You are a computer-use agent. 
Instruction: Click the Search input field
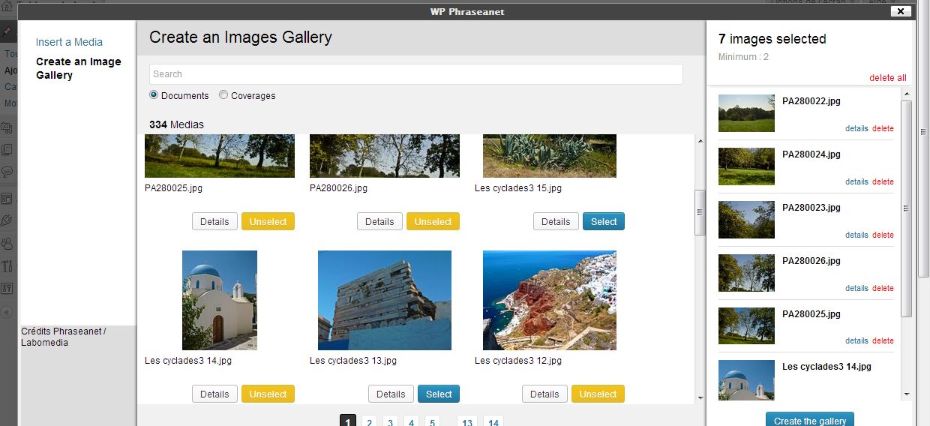click(415, 74)
